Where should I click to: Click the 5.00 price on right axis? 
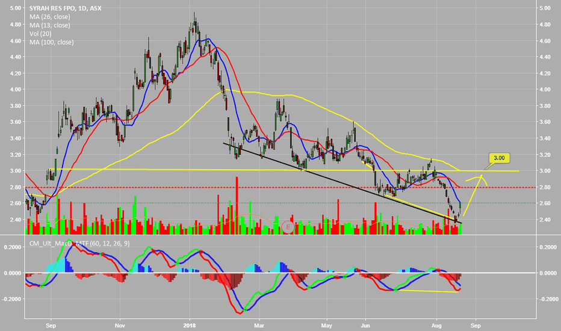545,8
